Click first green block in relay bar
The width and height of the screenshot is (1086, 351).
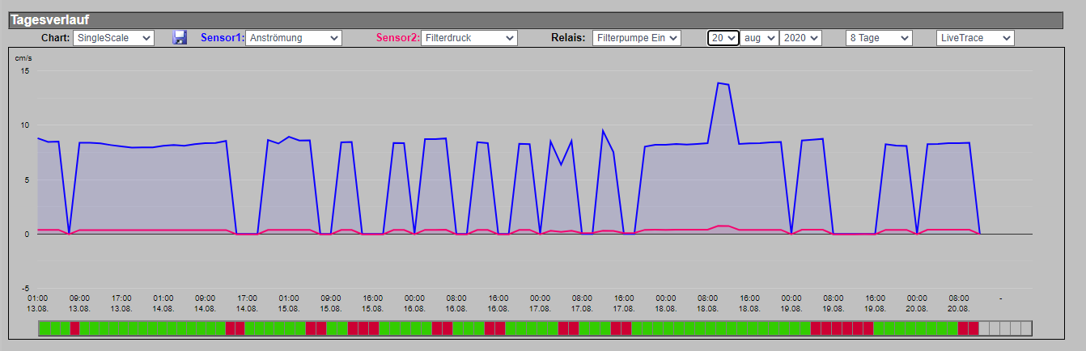point(44,328)
